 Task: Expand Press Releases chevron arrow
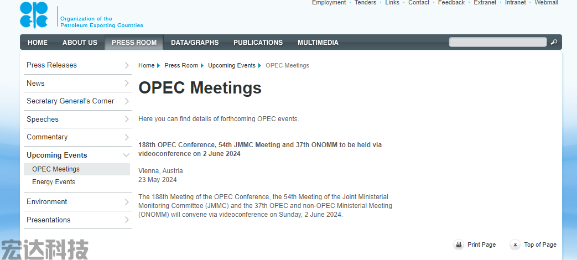tap(127, 65)
